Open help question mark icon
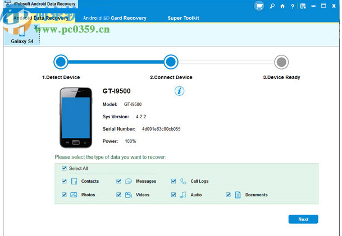Image resolution: width=342 pixels, height=236 pixels. (x=293, y=6)
